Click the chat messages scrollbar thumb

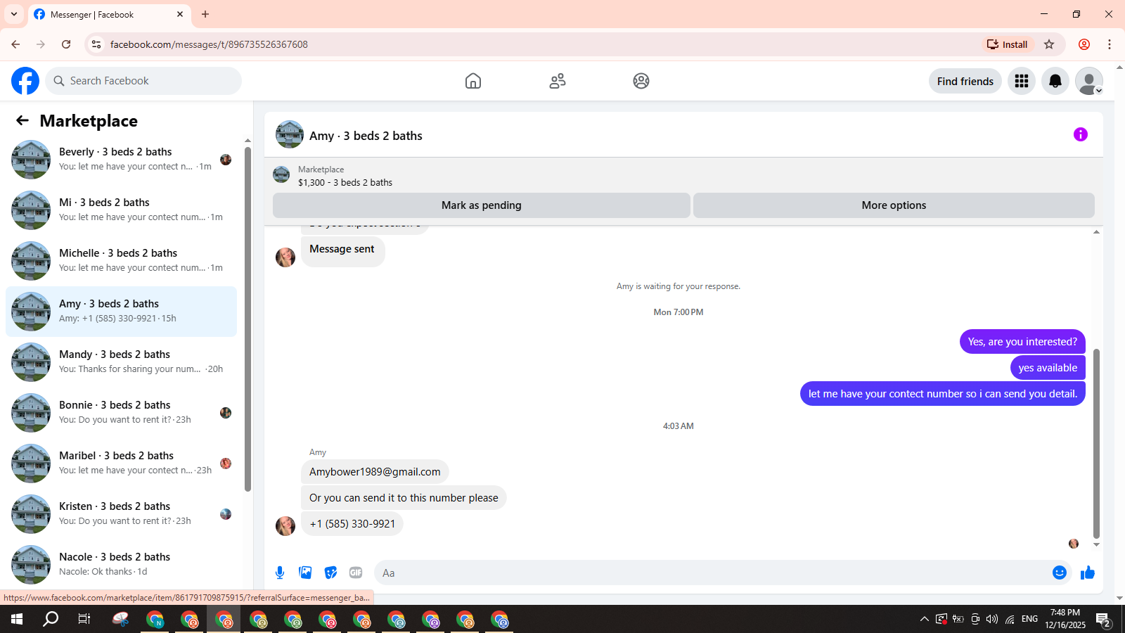tap(1096, 443)
